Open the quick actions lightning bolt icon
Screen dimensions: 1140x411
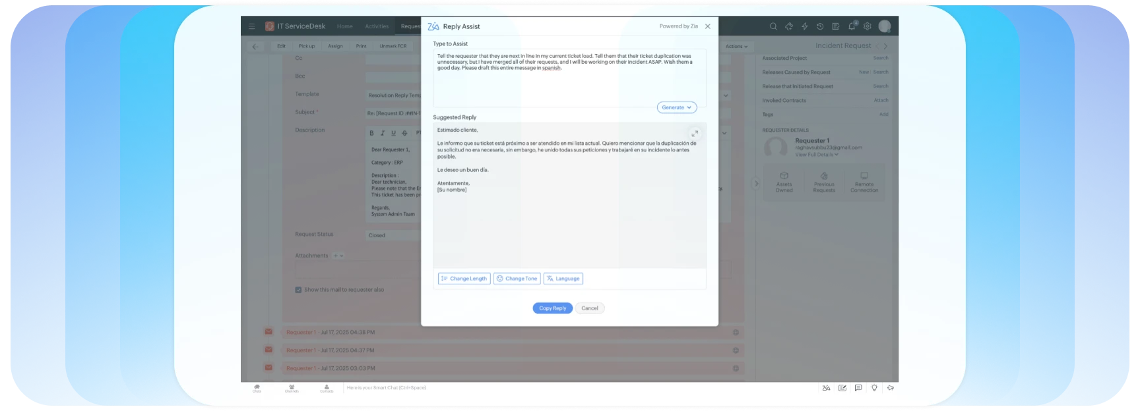[804, 26]
